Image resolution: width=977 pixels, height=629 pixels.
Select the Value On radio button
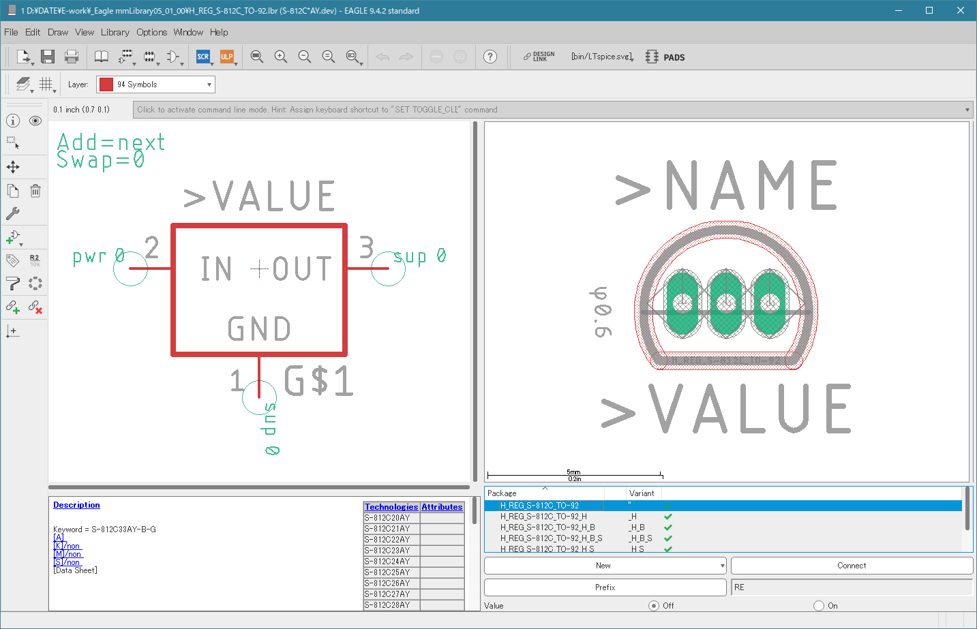coord(819,606)
